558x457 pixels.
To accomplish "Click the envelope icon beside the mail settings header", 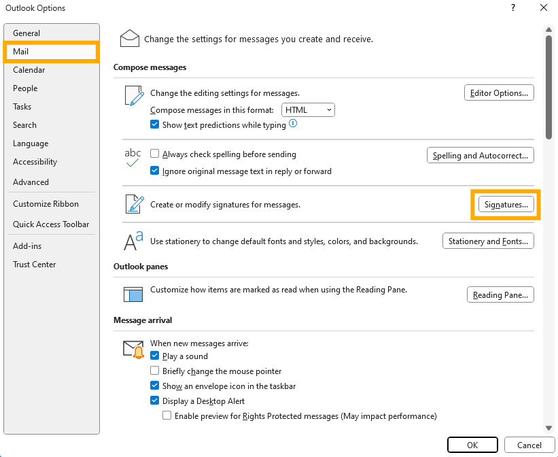I will click(x=130, y=39).
